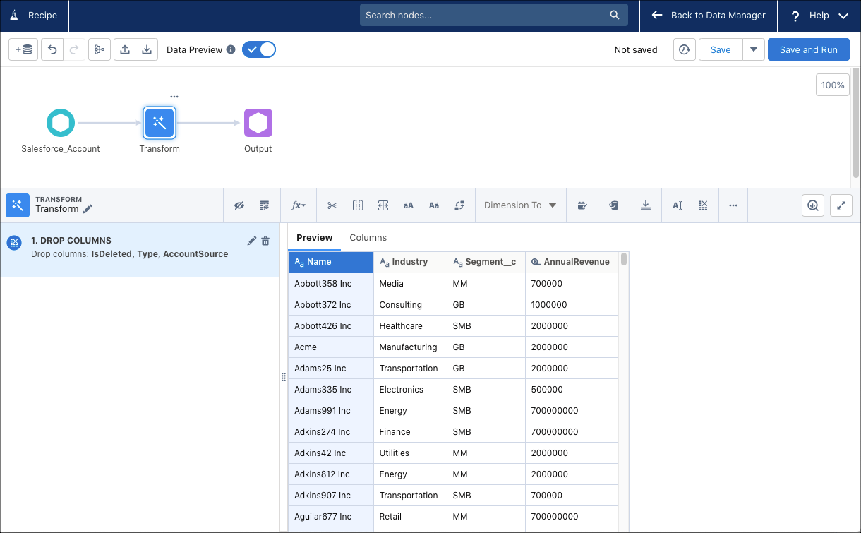Open the Dimension To dropdown

point(520,205)
